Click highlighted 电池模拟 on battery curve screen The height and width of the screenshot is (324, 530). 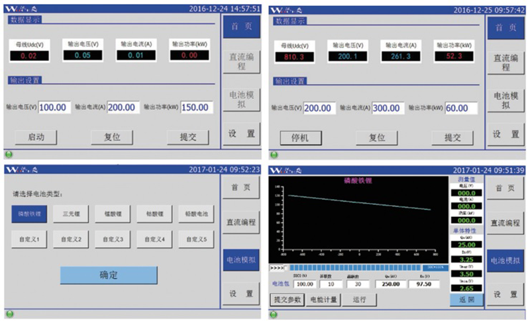point(505,261)
